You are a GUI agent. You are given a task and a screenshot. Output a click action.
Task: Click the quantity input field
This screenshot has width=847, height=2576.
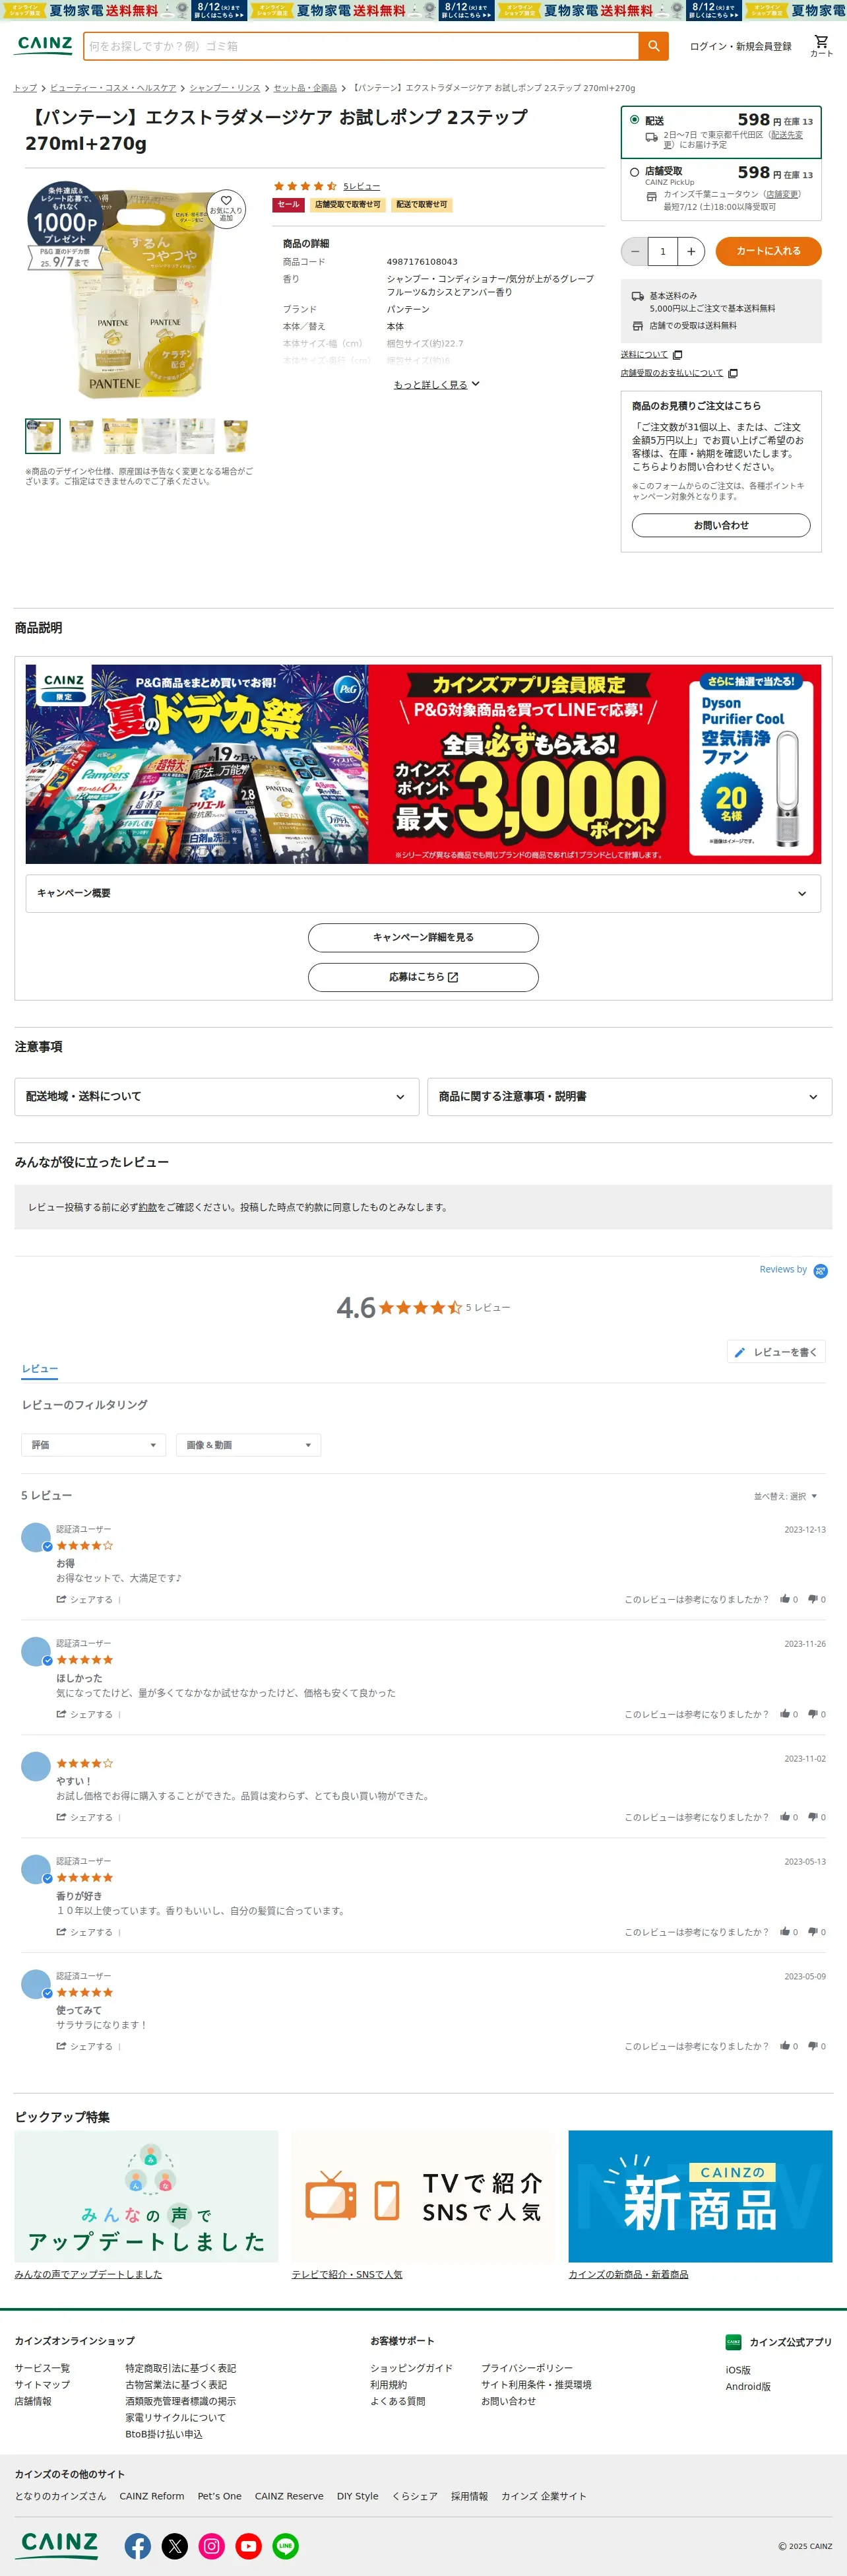pos(663,251)
